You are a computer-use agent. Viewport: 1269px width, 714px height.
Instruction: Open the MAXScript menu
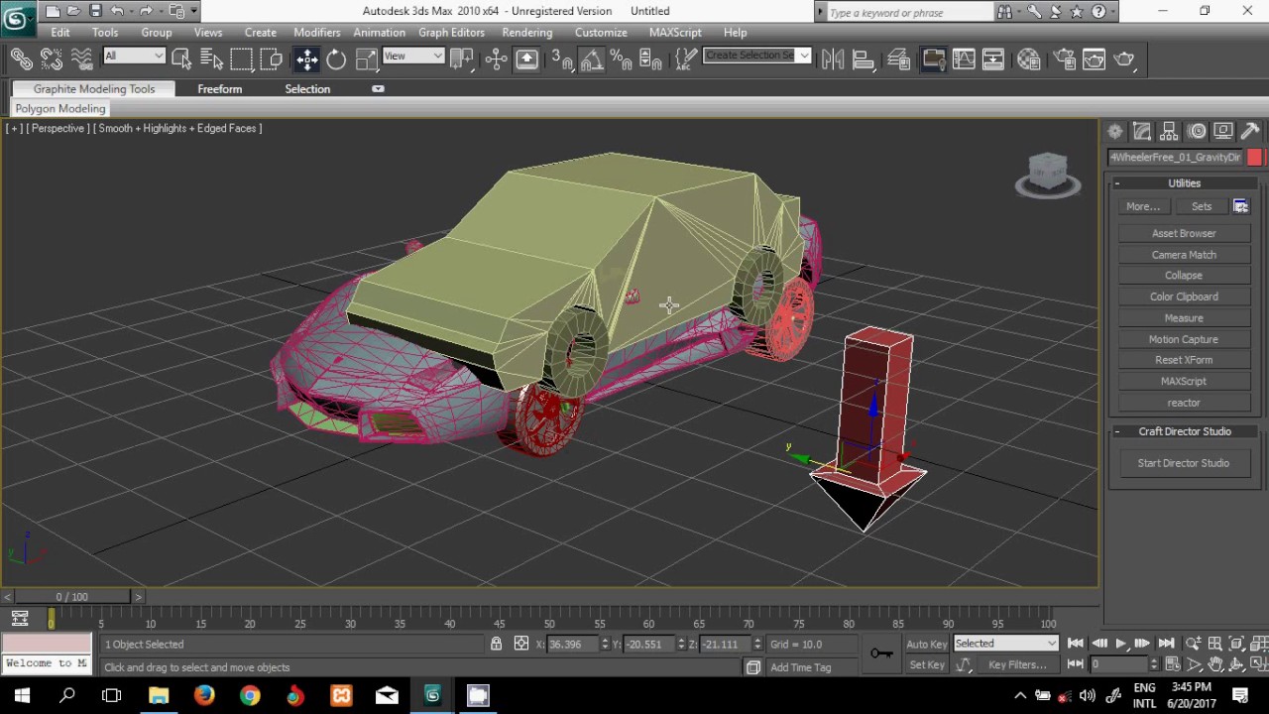(675, 33)
